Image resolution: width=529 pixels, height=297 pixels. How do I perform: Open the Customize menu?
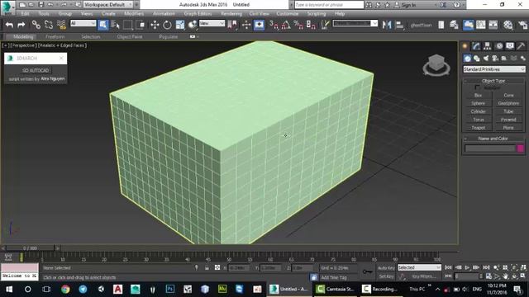tap(288, 14)
